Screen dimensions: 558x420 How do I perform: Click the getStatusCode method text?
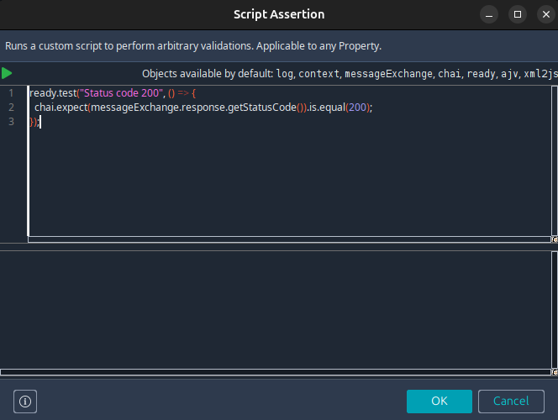tap(262, 108)
